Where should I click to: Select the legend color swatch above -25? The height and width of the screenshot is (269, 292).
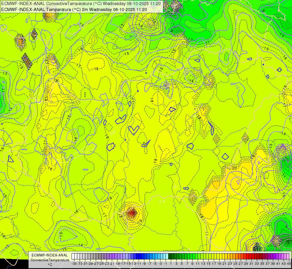(100, 256)
